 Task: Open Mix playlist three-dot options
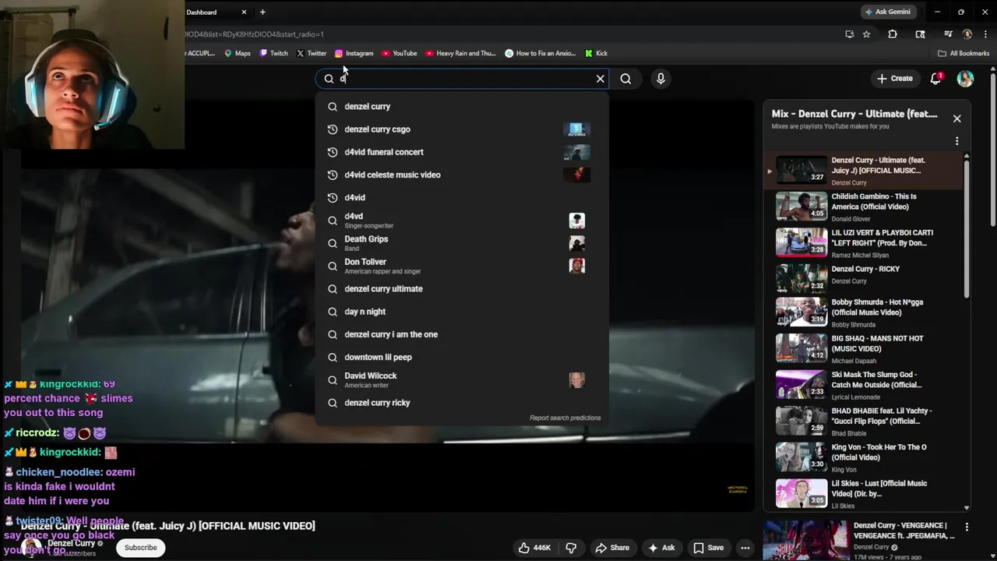(x=956, y=141)
